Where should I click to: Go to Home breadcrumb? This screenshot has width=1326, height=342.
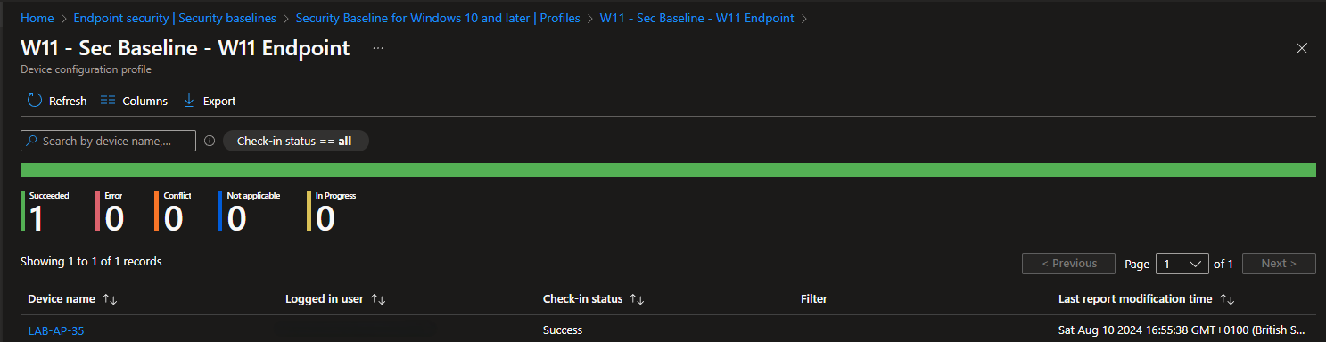(37, 18)
